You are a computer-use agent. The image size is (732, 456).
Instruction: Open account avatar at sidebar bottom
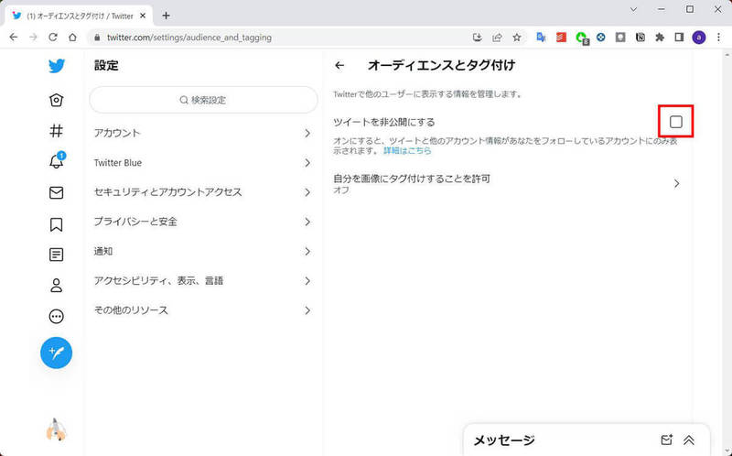tap(57, 429)
